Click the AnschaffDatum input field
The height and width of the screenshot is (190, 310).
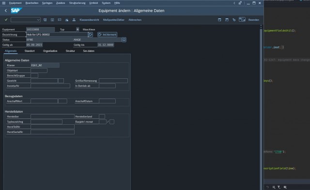click(107, 101)
